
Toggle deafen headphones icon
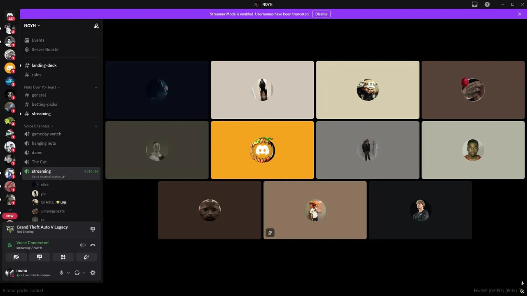coord(77,273)
